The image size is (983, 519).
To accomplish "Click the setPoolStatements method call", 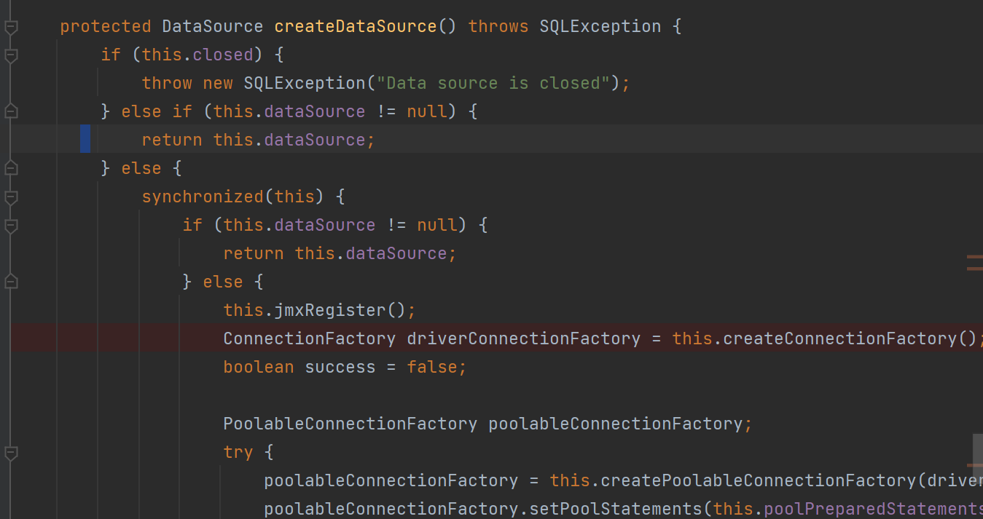I will coord(614,509).
